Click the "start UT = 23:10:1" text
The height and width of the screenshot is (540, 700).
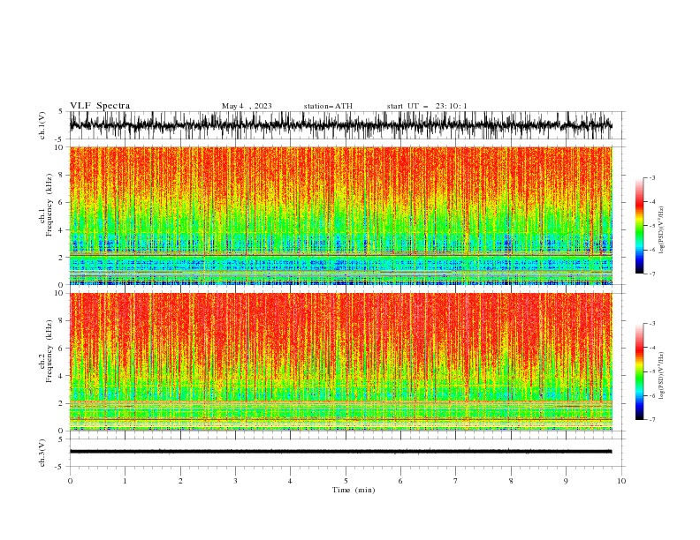click(x=427, y=106)
